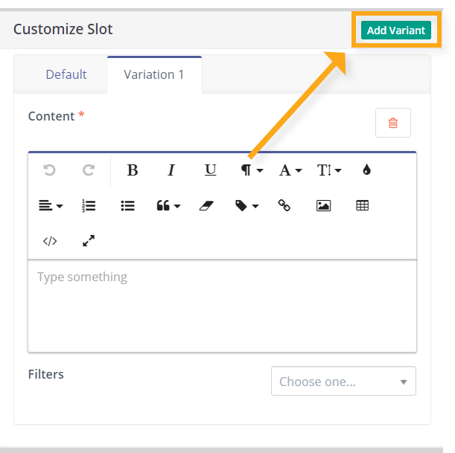Open the font size dropdown
The height and width of the screenshot is (453, 455).
pyautogui.click(x=329, y=170)
